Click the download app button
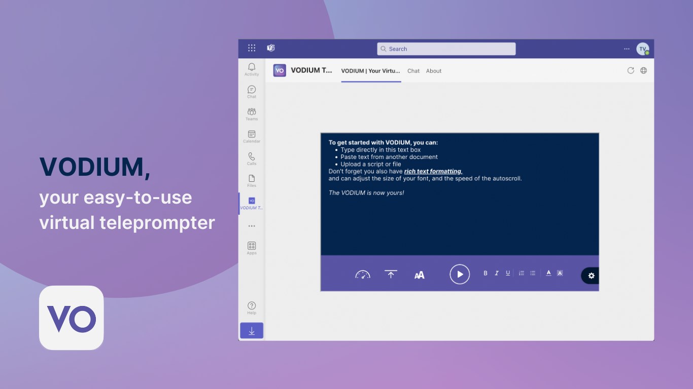Image resolution: width=693 pixels, height=389 pixels. coord(252,331)
